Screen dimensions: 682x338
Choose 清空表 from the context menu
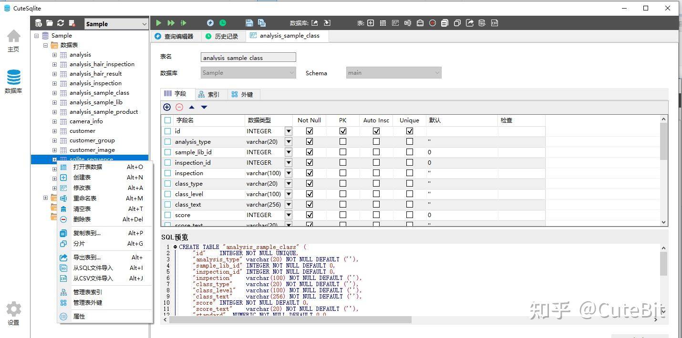coord(82,209)
